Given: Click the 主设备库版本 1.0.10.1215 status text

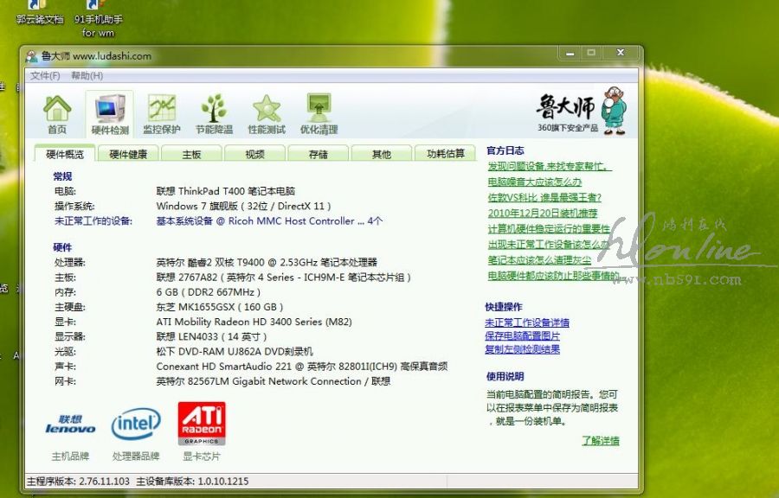Looking at the screenshot, I should pos(192,481).
